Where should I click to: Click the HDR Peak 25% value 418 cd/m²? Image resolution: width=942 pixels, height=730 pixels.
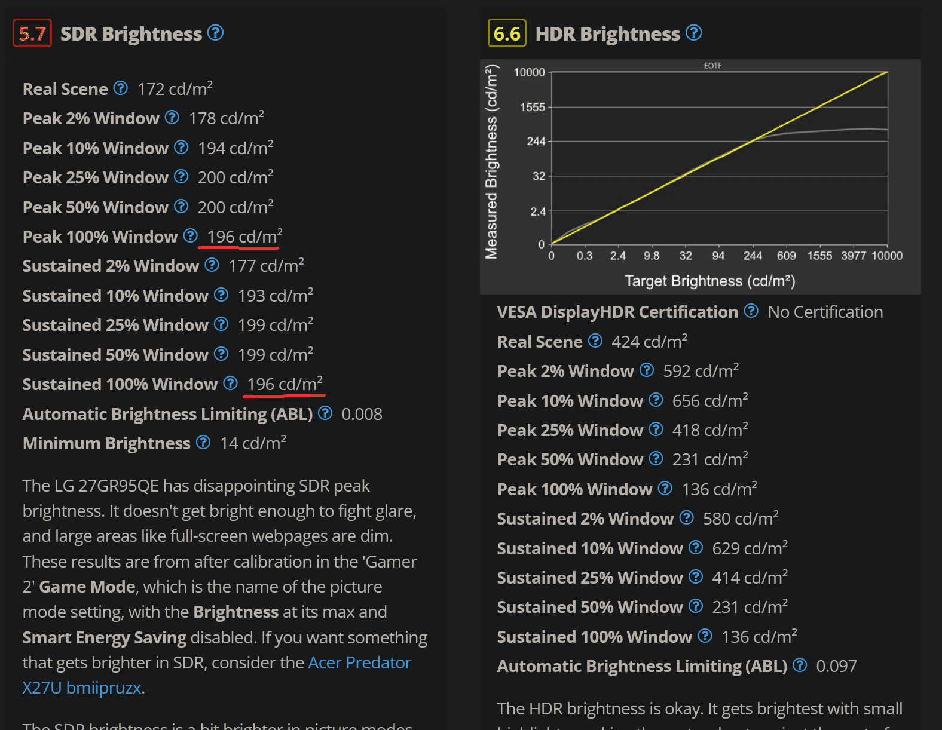[710, 430]
